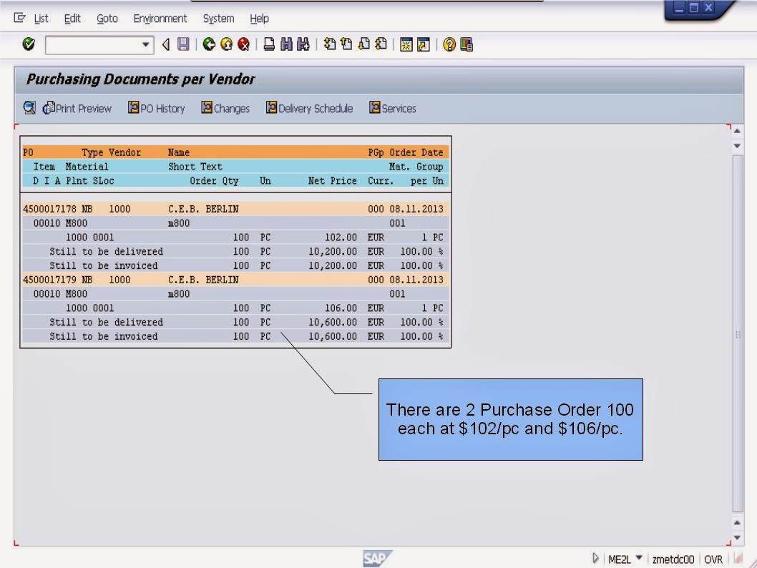This screenshot has height=568, width=757.
Task: Select PO number 4500017178
Action: tap(49, 209)
